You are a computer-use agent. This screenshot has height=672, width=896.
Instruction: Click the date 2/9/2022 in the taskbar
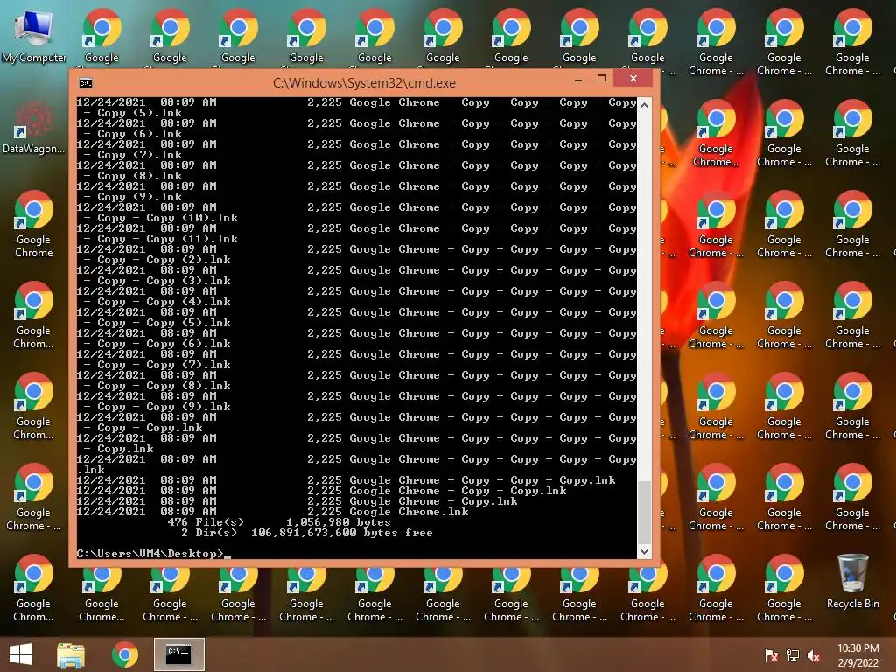pos(857,663)
